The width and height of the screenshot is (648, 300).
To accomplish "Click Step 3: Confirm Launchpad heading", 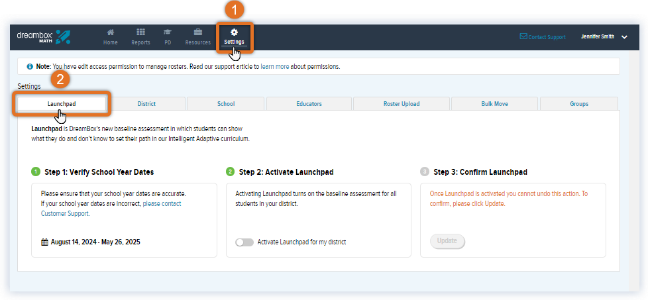I will click(x=480, y=172).
